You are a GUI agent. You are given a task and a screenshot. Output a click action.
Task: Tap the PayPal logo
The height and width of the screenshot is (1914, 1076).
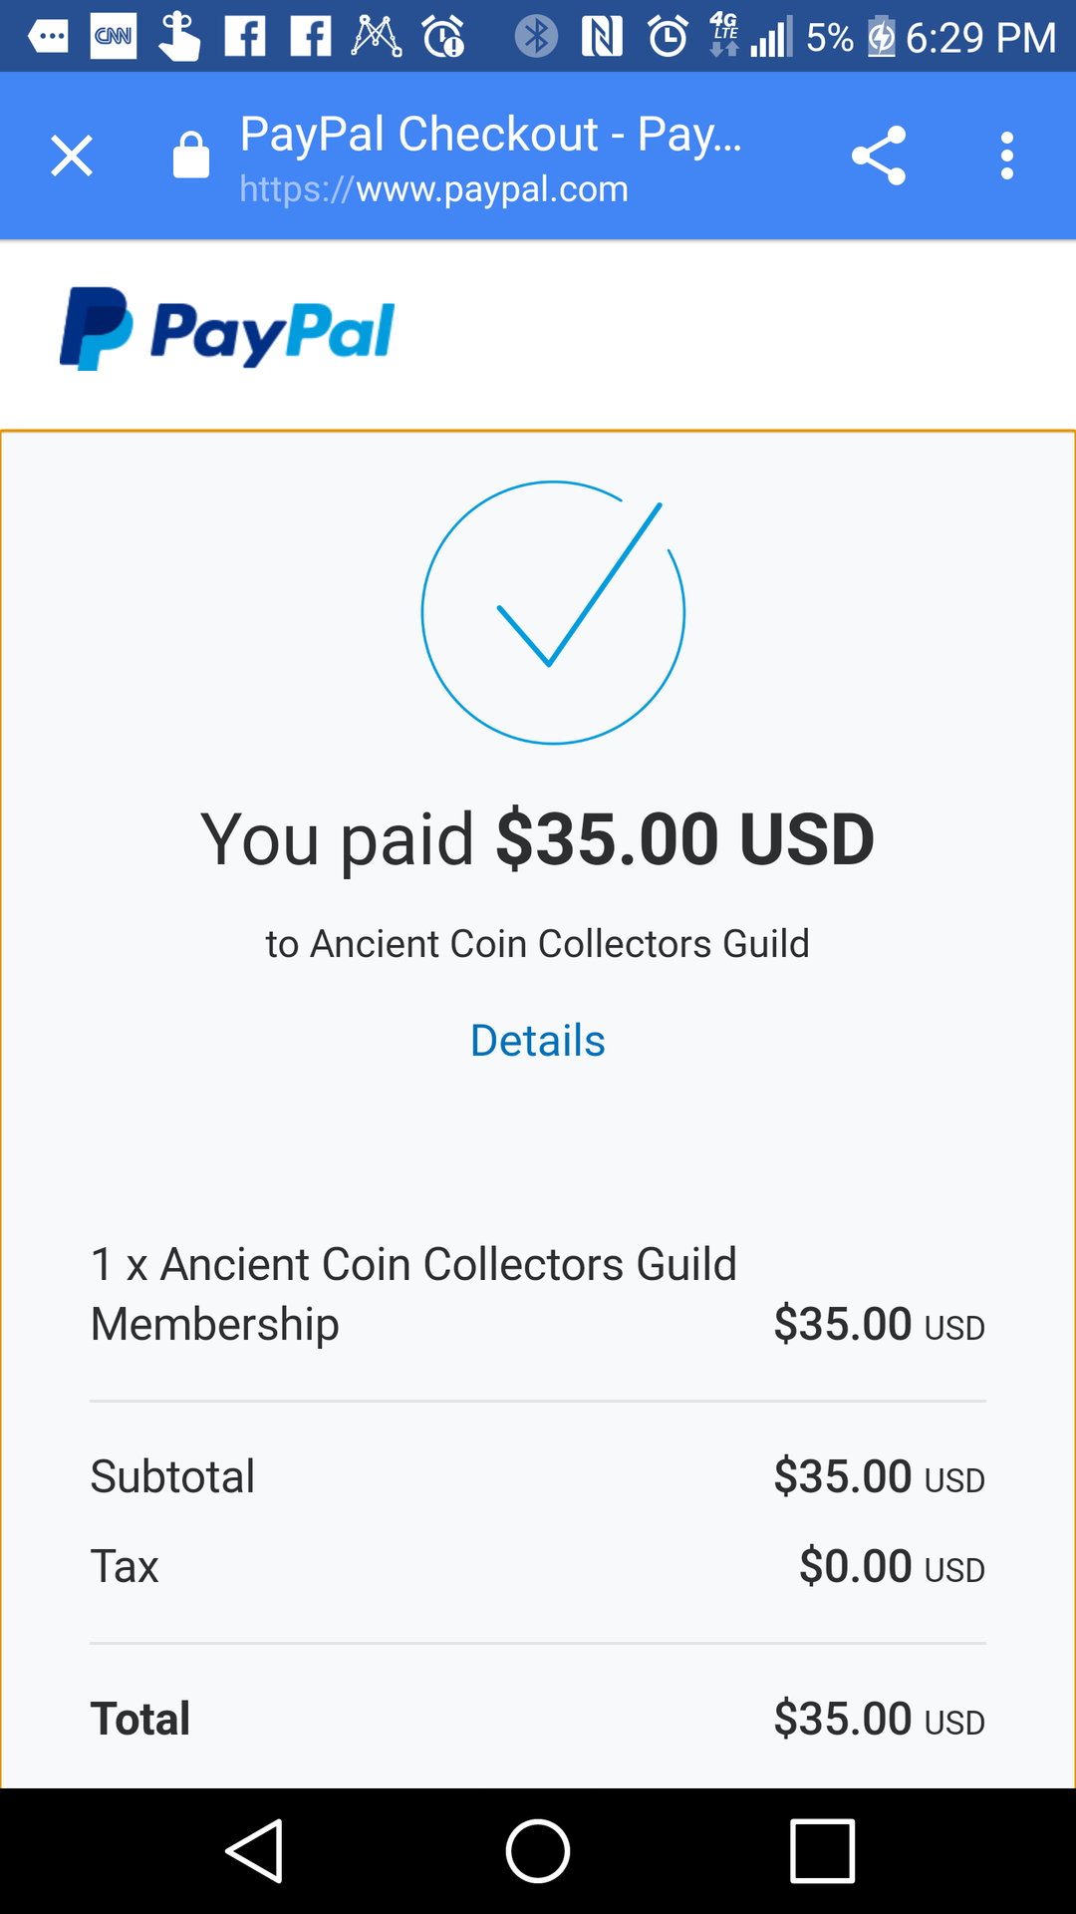coord(227,330)
